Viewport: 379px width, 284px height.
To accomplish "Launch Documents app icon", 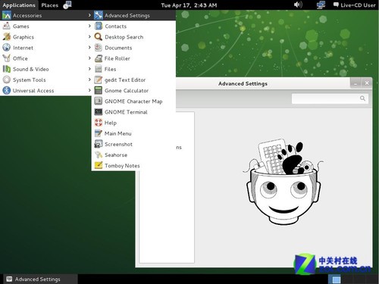I will click(99, 48).
